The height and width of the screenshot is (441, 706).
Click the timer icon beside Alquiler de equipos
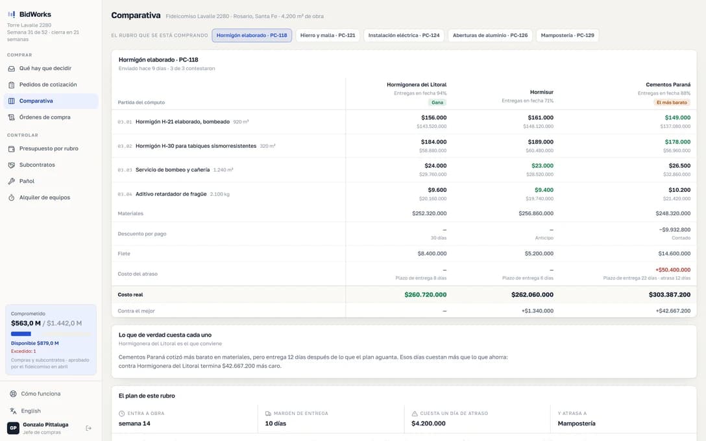tap(12, 198)
